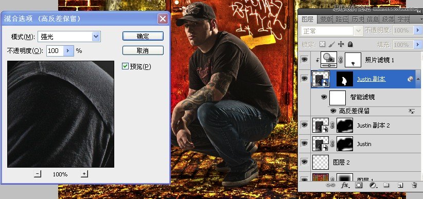This screenshot has width=423, height=199.
Task: Add a layer mask with the mask icon
Action: tap(359, 185)
